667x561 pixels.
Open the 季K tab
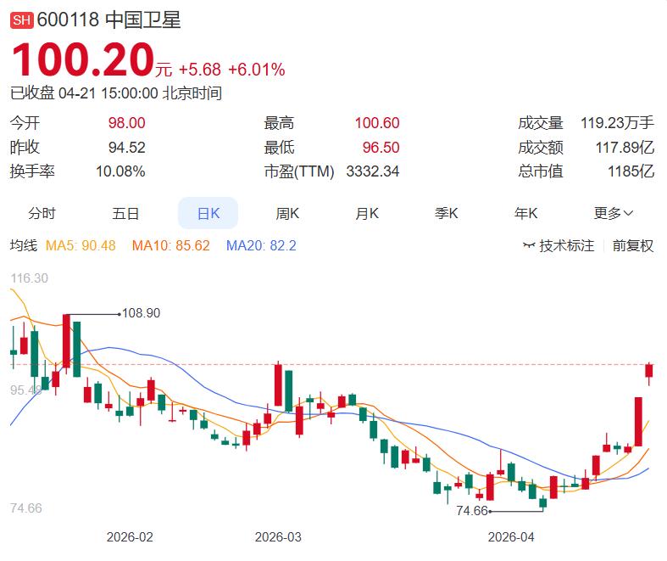coord(447,213)
